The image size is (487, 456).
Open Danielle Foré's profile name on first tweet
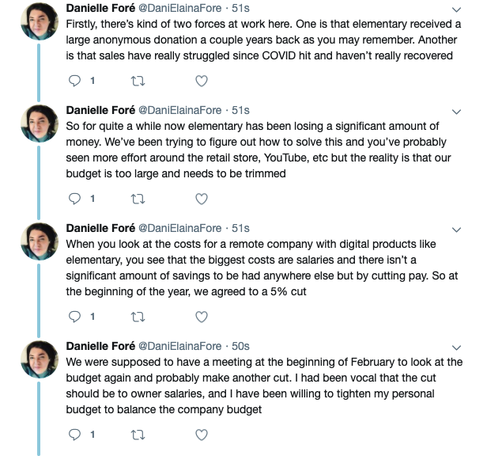(100, 9)
